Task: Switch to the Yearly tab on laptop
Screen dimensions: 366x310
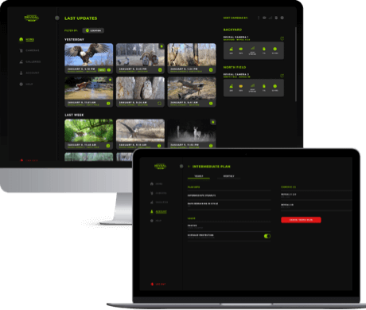Action: coord(199,176)
